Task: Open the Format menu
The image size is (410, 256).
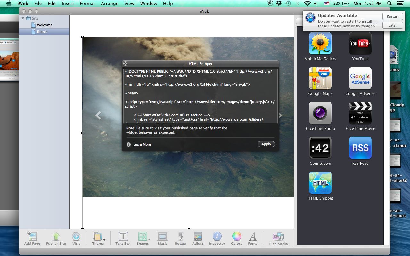Action: [x=87, y=4]
